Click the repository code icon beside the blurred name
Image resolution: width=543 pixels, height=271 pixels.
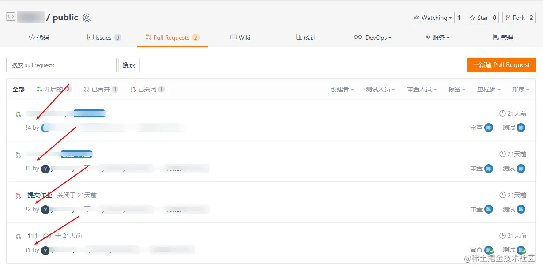[11, 17]
